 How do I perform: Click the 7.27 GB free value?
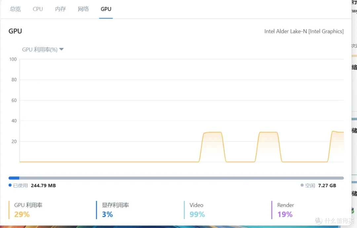pyautogui.click(x=327, y=185)
